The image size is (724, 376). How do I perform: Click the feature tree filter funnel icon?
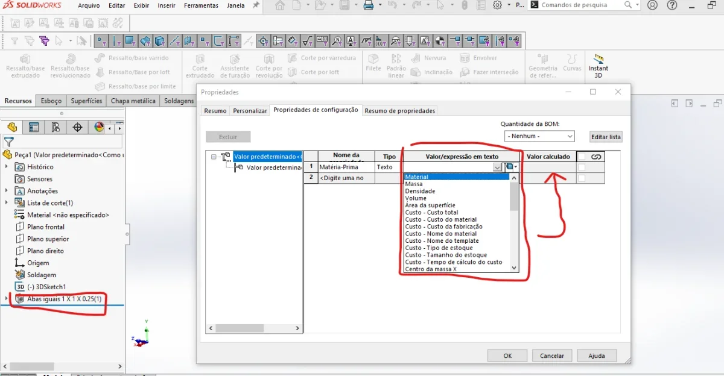pyautogui.click(x=9, y=142)
